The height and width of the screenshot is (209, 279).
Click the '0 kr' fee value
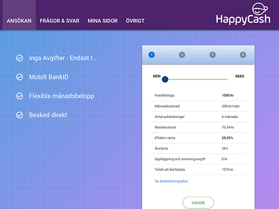click(x=224, y=159)
